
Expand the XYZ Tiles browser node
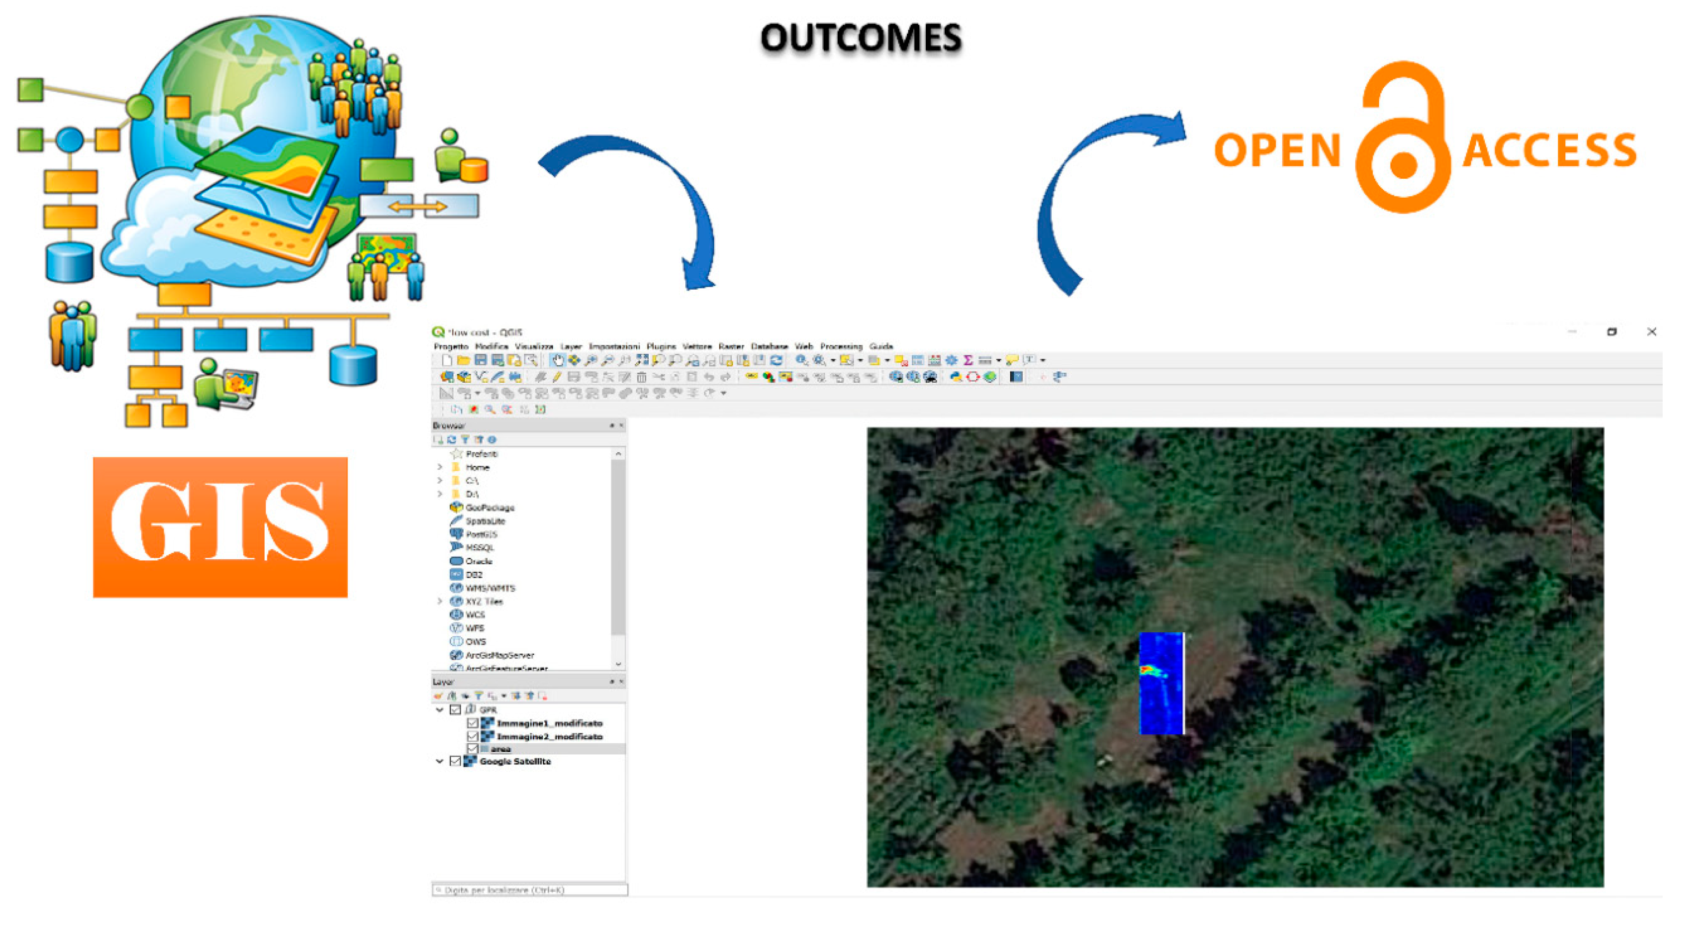[x=440, y=601]
